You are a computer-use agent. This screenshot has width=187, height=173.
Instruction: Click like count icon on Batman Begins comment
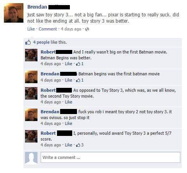(78, 64)
